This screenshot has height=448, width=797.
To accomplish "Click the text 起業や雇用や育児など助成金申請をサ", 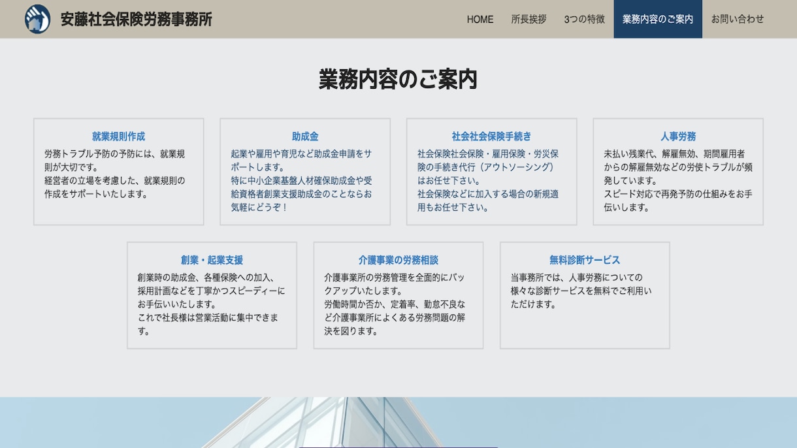I will (x=301, y=154).
